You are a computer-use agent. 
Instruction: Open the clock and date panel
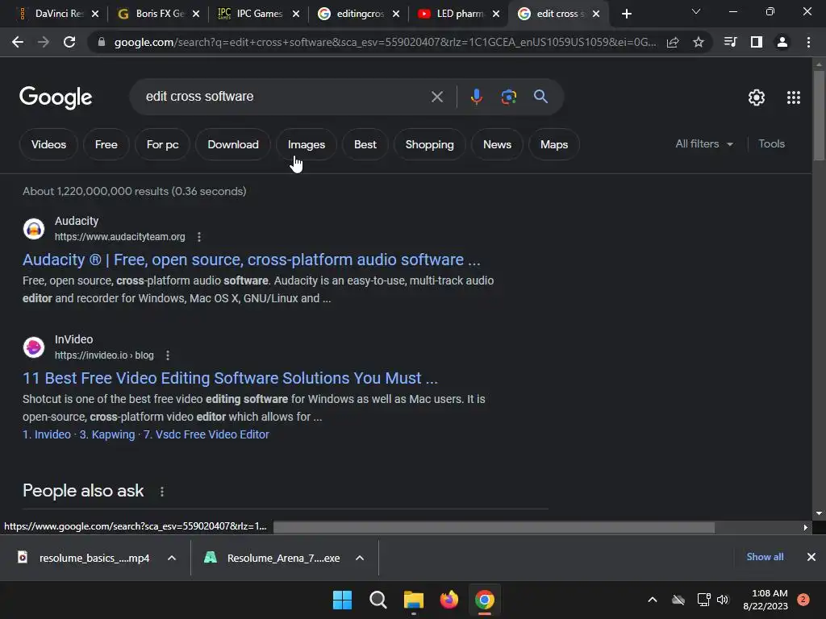tap(765, 600)
